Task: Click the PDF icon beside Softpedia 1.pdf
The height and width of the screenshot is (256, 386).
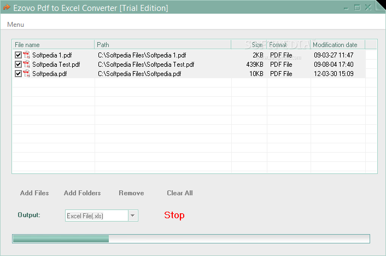Action: coord(27,55)
